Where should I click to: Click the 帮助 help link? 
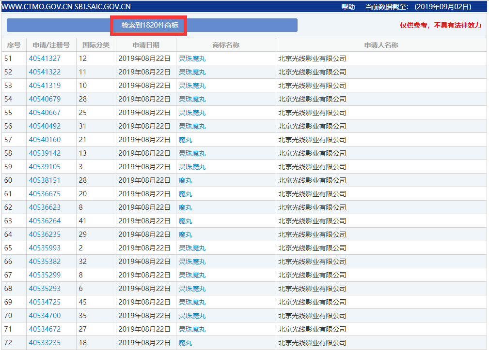tap(348, 7)
